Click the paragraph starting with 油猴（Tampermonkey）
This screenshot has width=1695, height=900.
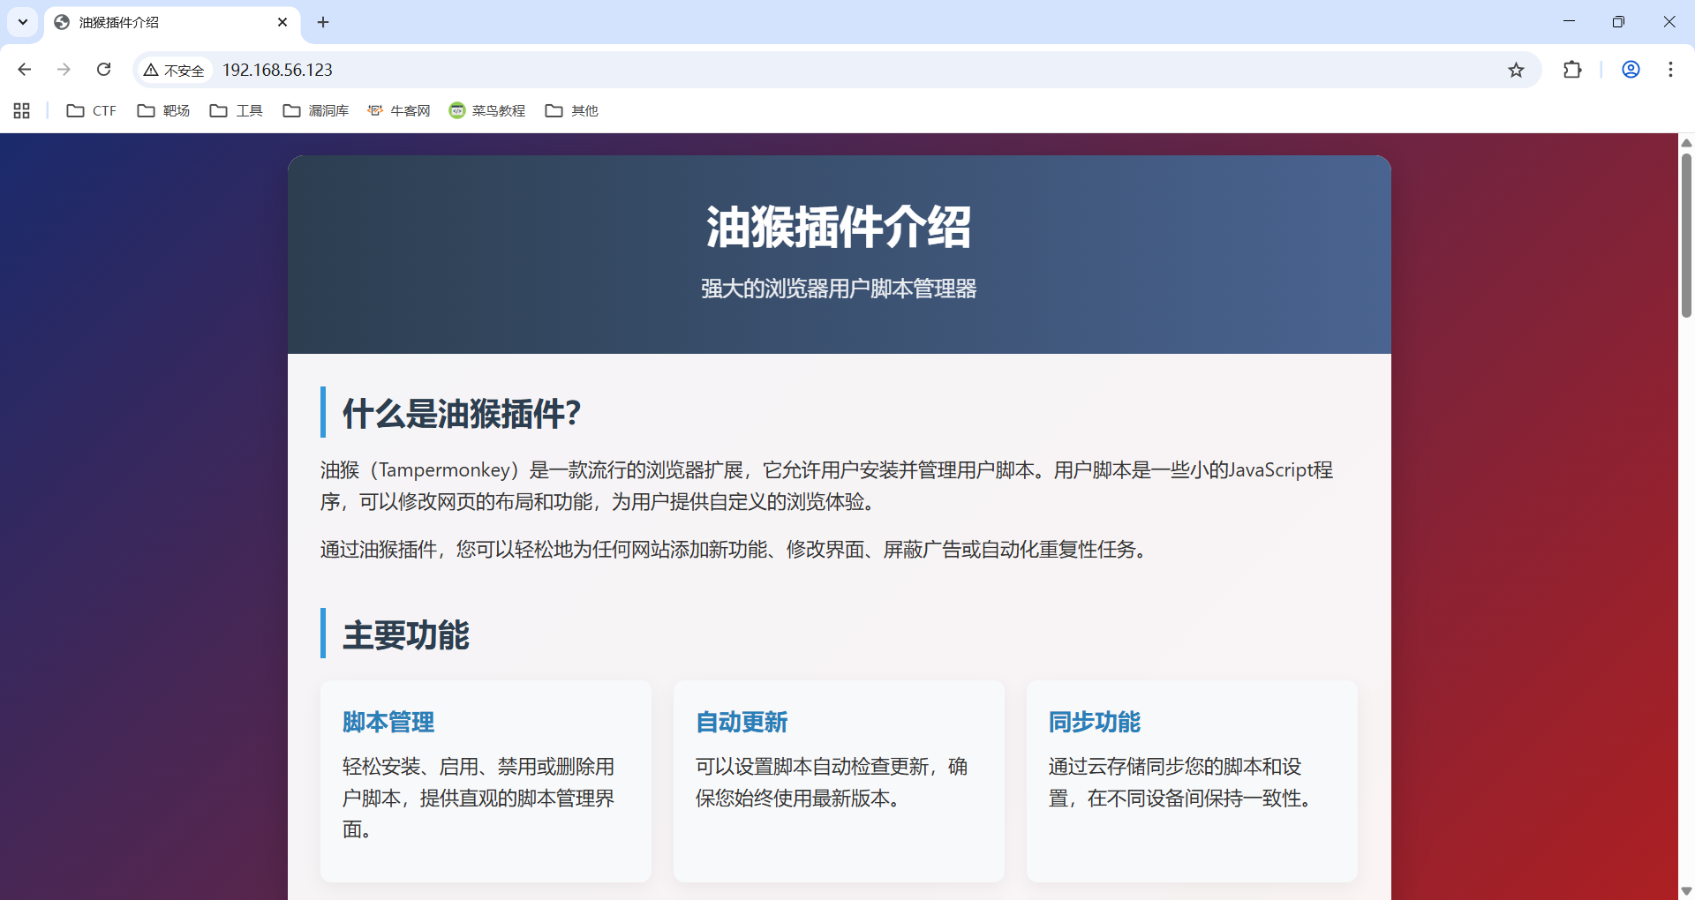(827, 485)
